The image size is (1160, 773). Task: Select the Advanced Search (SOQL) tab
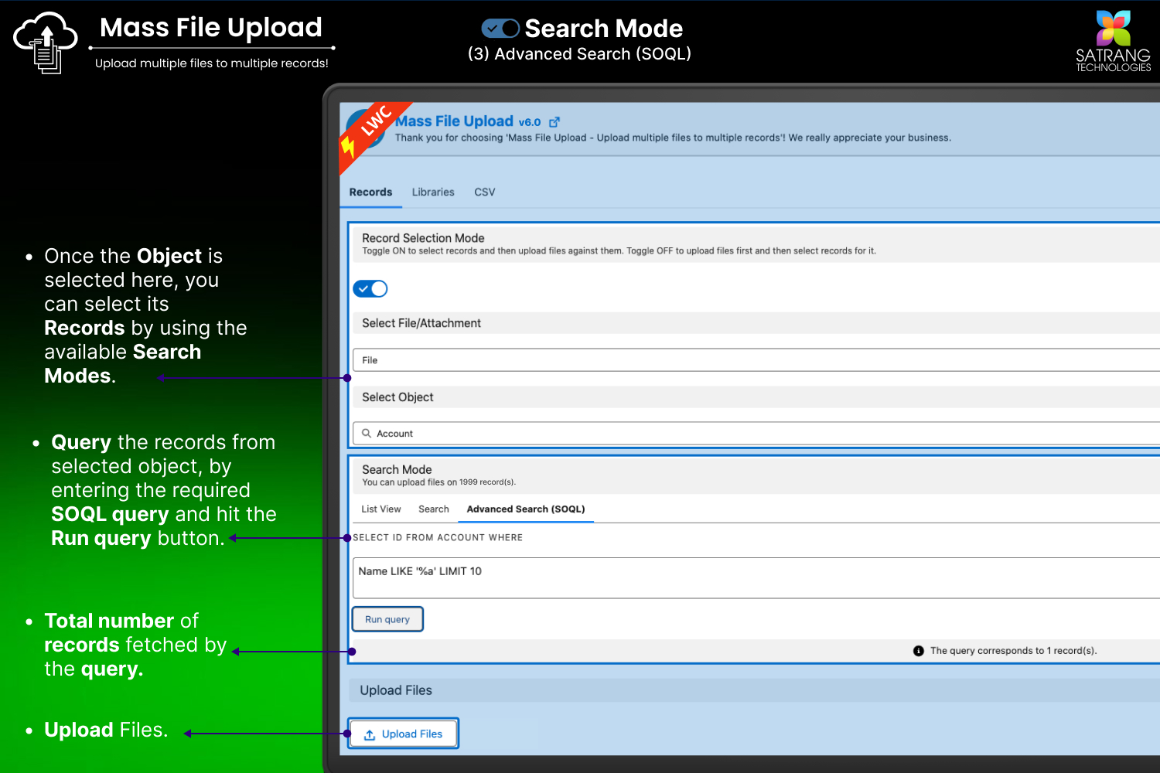click(x=526, y=509)
